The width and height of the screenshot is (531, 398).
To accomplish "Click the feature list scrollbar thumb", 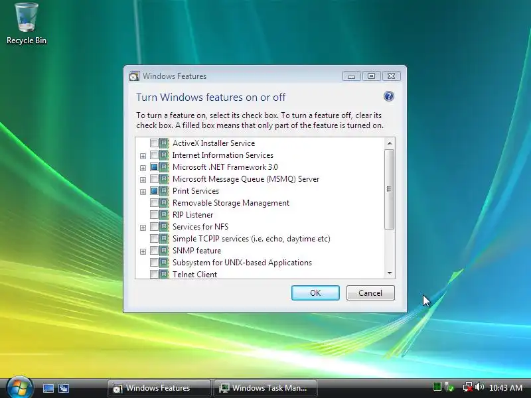I will click(389, 189).
